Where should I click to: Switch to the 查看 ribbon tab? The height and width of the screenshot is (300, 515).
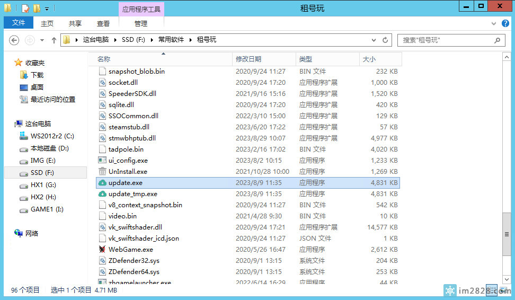103,23
